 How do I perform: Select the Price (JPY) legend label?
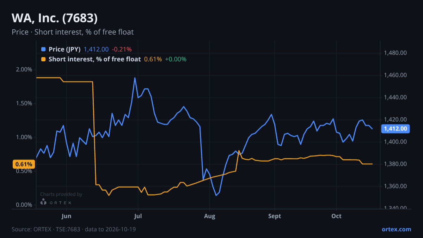point(65,49)
